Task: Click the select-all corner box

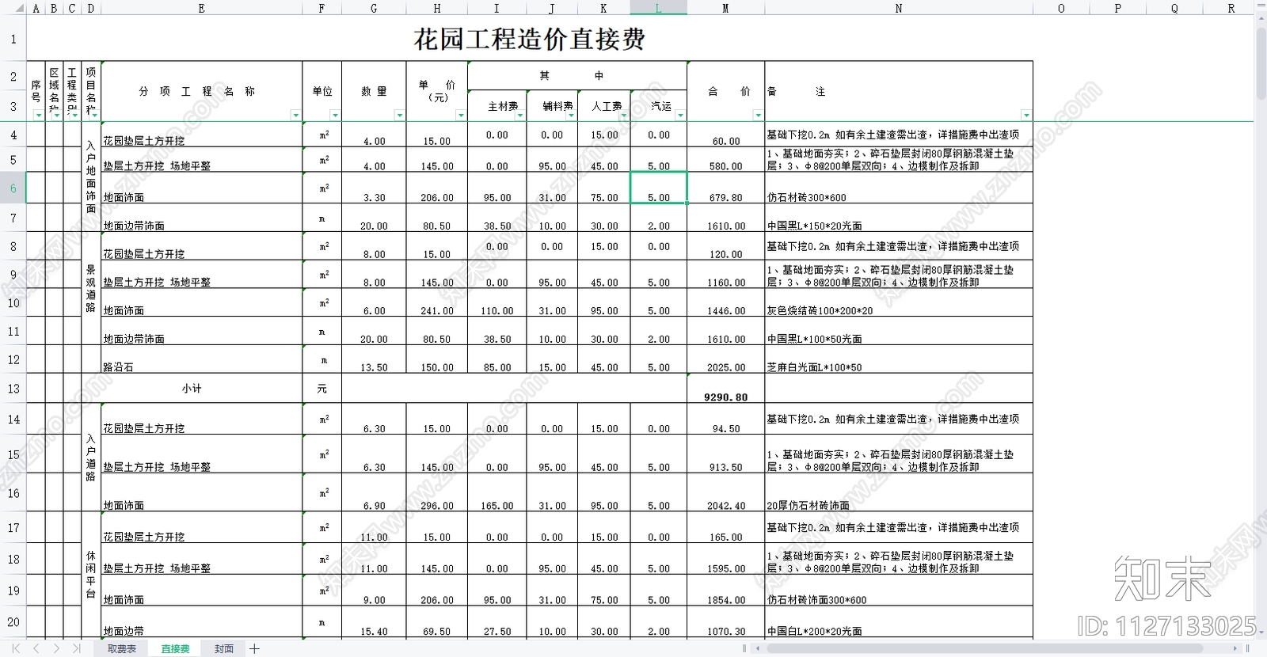Action: (x=13, y=8)
